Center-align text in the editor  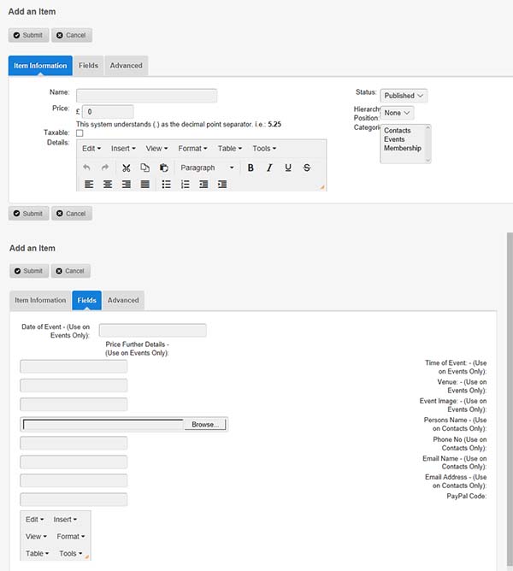pyautogui.click(x=108, y=184)
